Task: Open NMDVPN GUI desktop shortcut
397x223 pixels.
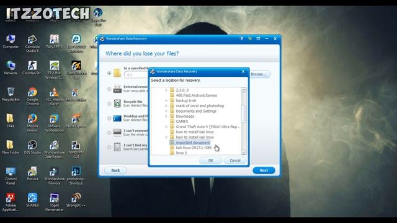Action: pos(76,149)
